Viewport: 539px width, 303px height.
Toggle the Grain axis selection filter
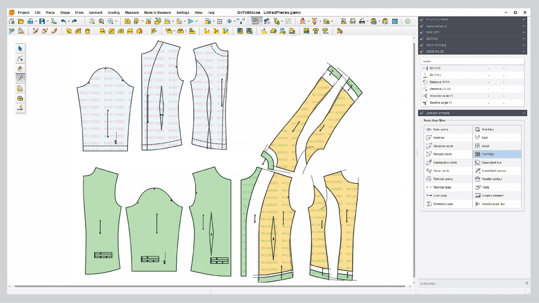448,196
